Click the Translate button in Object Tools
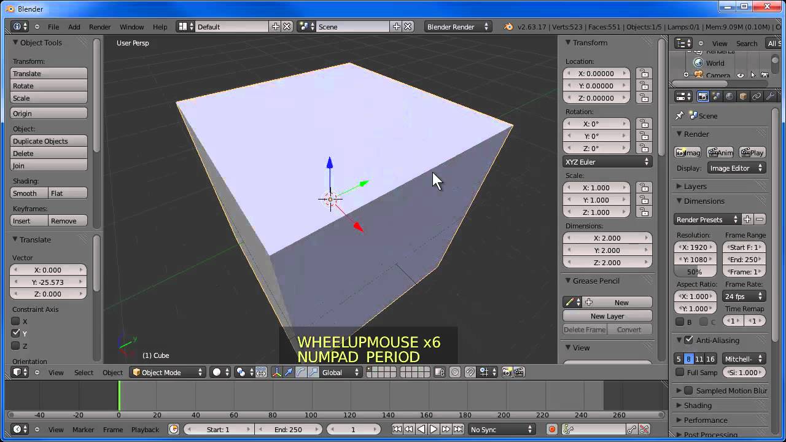The width and height of the screenshot is (786, 442). coord(49,73)
